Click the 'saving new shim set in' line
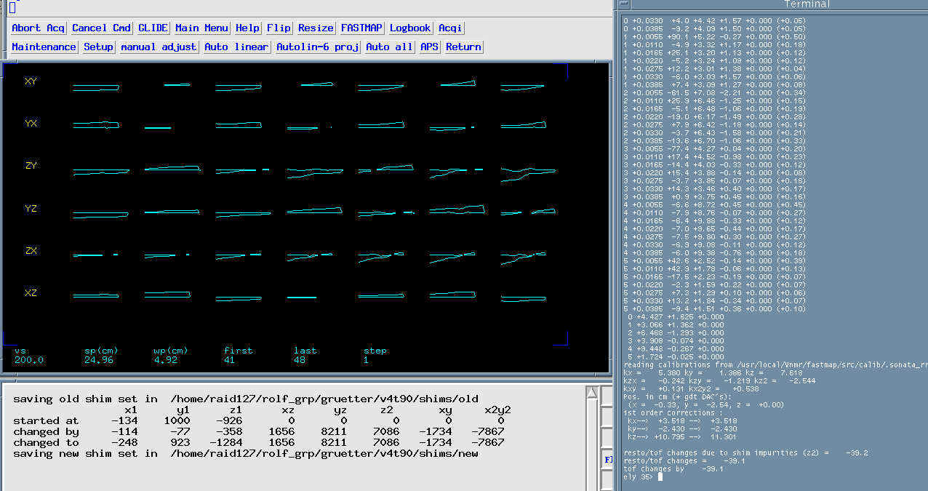The image size is (928, 491). pyautogui.click(x=246, y=453)
